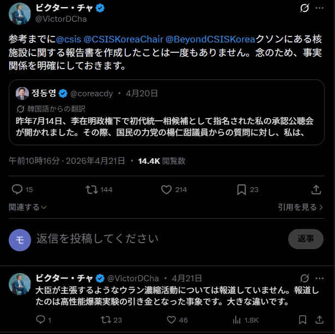Expand 引用を見る to view quotes

pyautogui.click(x=301, y=207)
